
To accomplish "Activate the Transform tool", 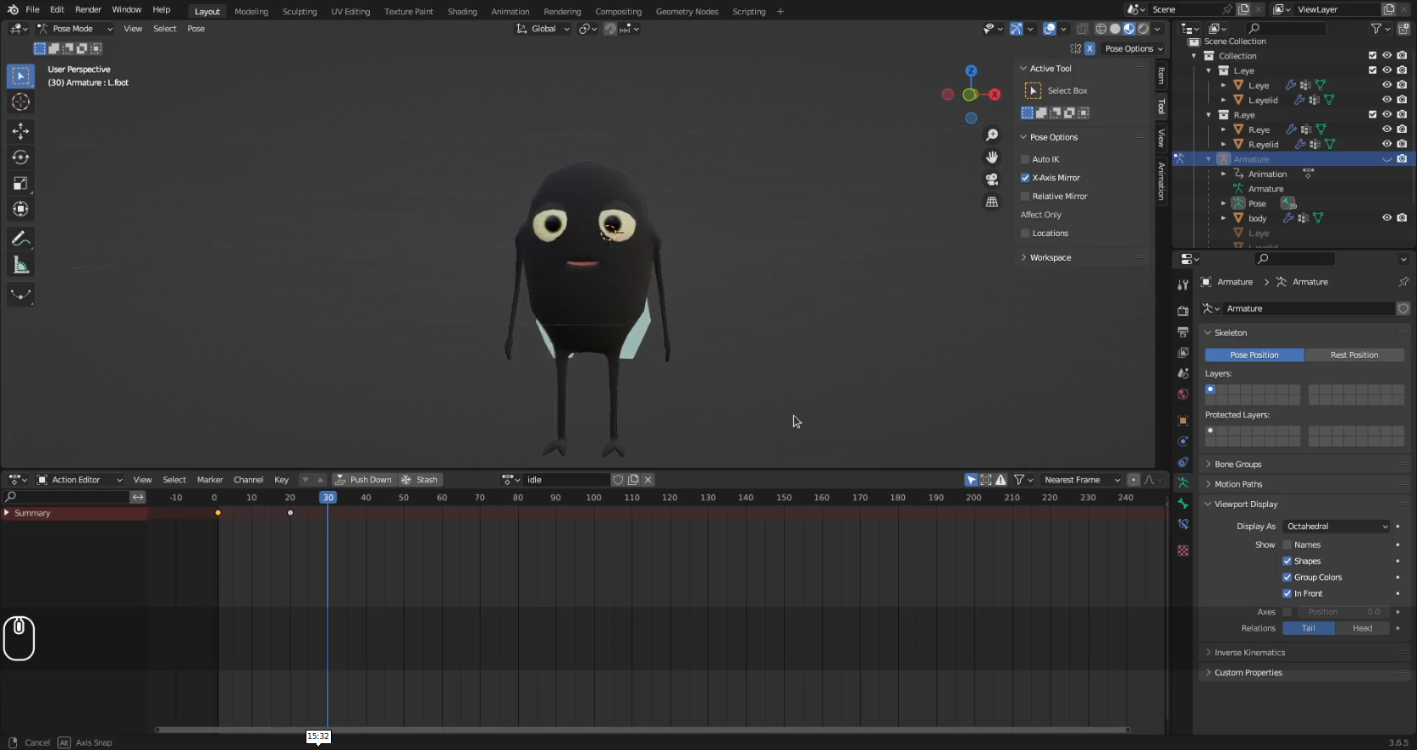I will [x=20, y=209].
